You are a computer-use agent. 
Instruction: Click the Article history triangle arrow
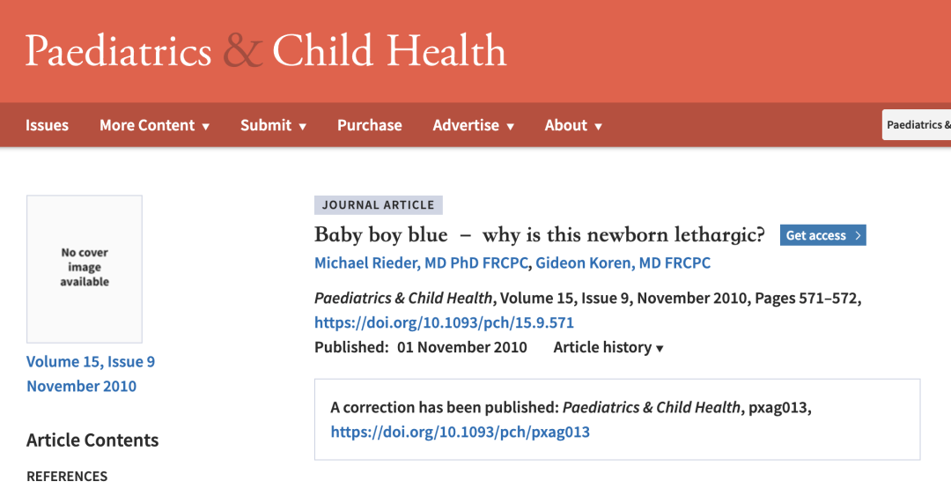[x=660, y=348]
